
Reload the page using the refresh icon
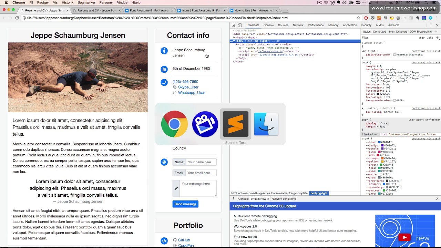[x=17, y=18]
